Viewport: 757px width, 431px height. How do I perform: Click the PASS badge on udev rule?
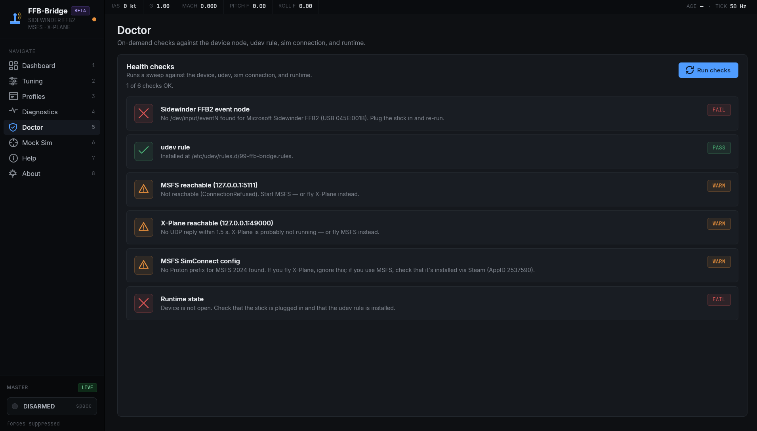coord(719,147)
